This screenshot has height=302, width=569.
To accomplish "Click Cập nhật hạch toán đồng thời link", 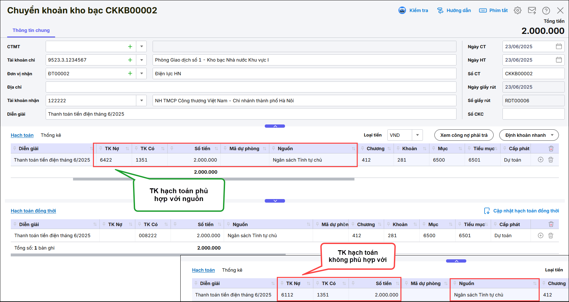I will point(526,211).
